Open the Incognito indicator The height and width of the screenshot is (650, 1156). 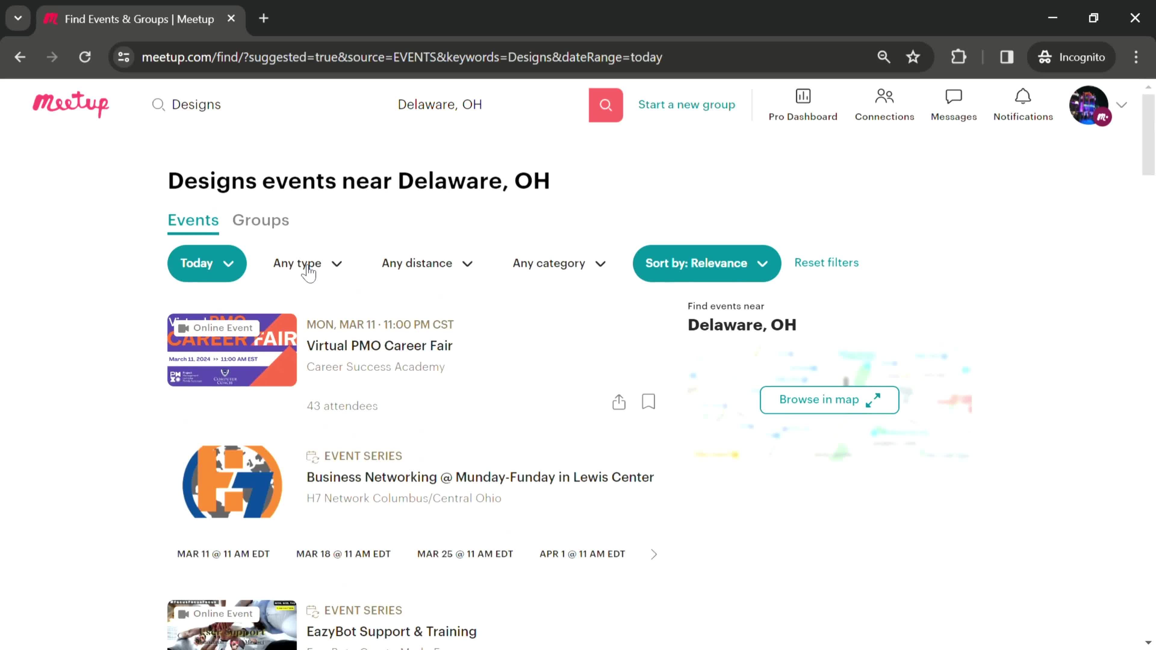click(1071, 57)
